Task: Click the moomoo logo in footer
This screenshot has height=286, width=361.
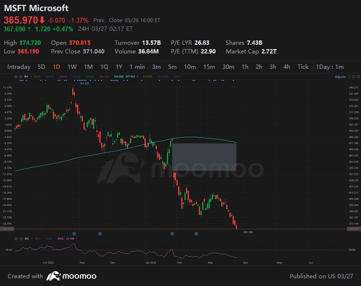Action: tap(71, 276)
